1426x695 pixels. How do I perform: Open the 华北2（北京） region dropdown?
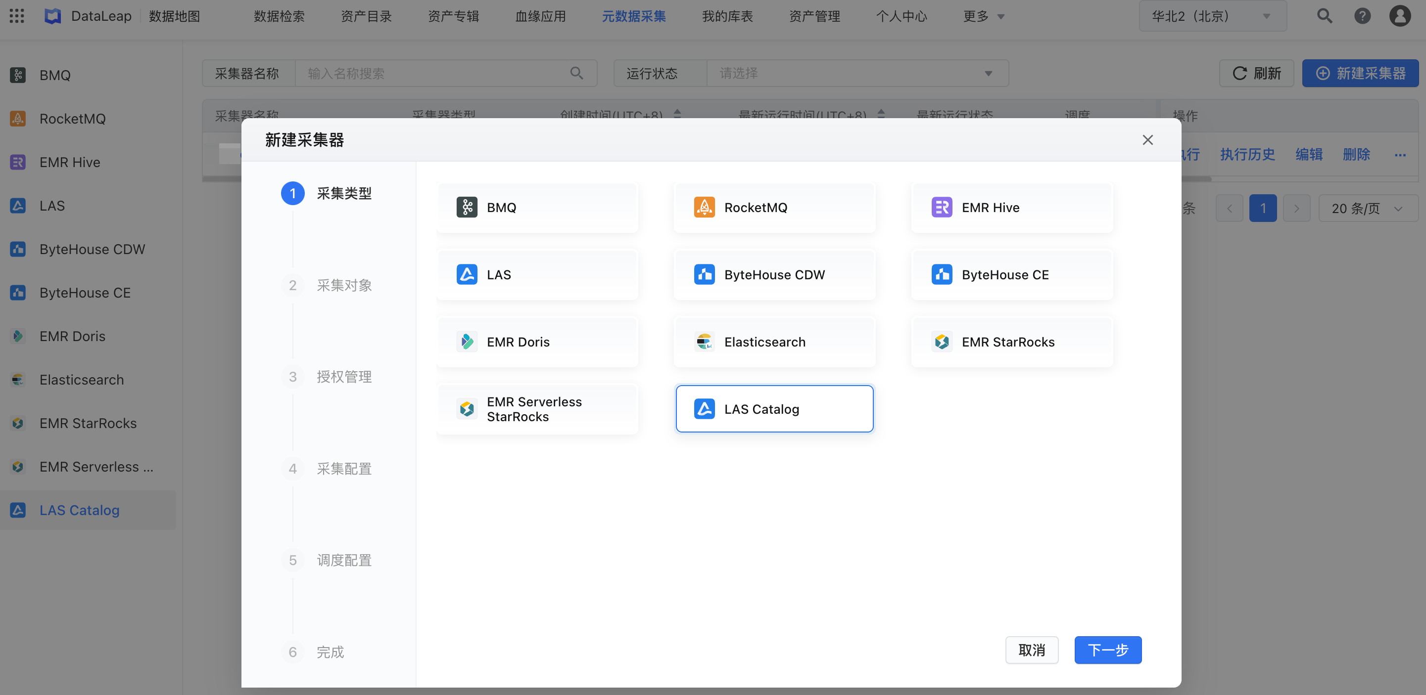click(1212, 16)
